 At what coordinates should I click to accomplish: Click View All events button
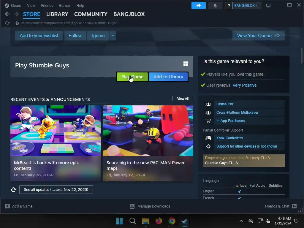[x=183, y=99]
